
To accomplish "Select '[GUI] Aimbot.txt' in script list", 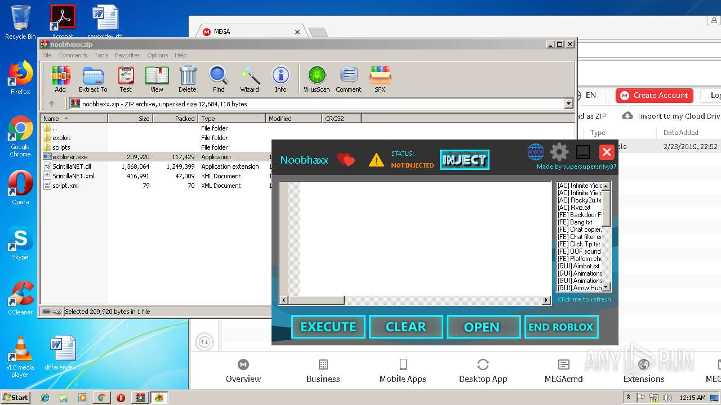I will click(578, 266).
